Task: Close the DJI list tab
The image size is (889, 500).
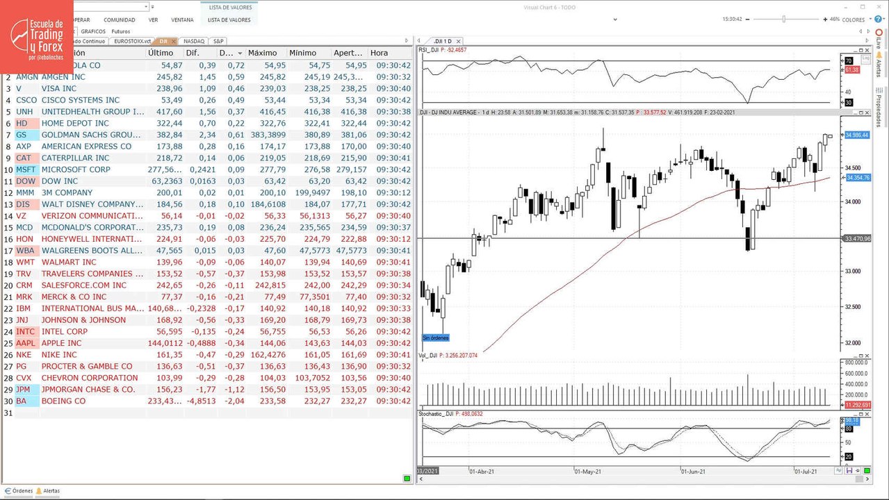Action: coord(174,41)
